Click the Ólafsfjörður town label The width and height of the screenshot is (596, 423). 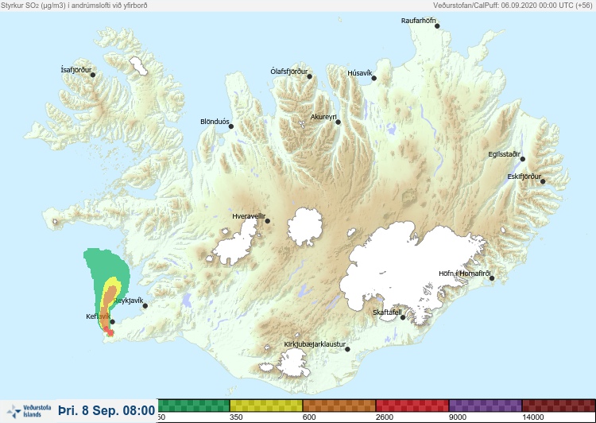[x=289, y=72]
